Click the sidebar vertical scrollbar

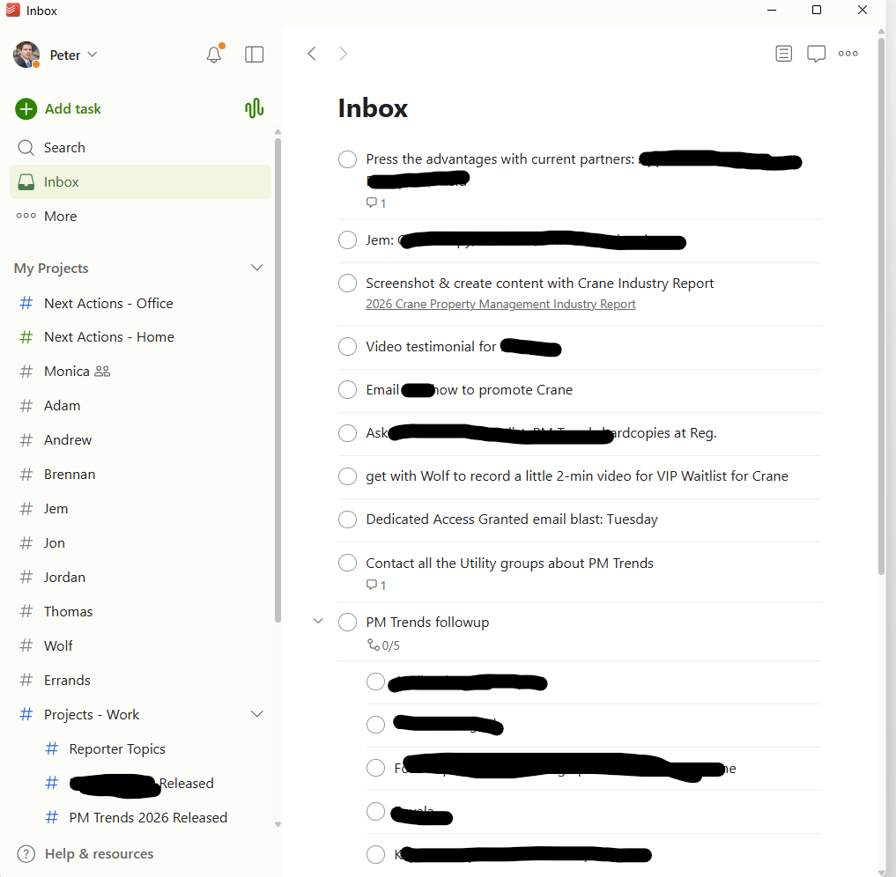click(278, 380)
